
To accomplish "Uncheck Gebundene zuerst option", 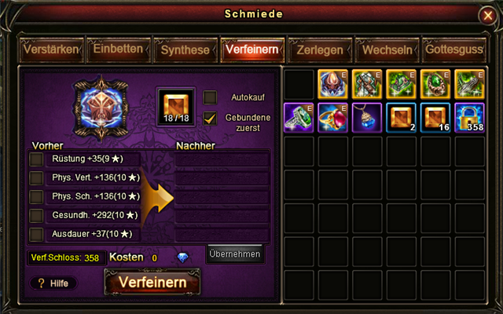I will 210,119.
